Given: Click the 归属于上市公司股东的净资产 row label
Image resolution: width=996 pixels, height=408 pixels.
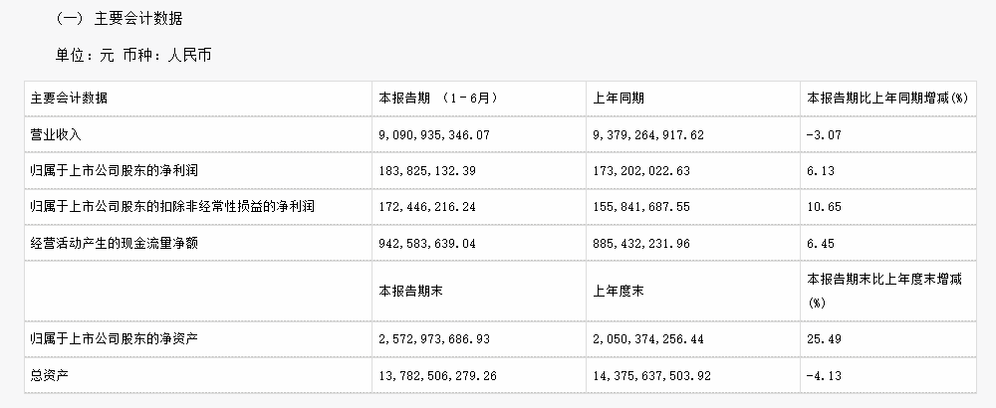Looking at the screenshot, I should (x=115, y=338).
